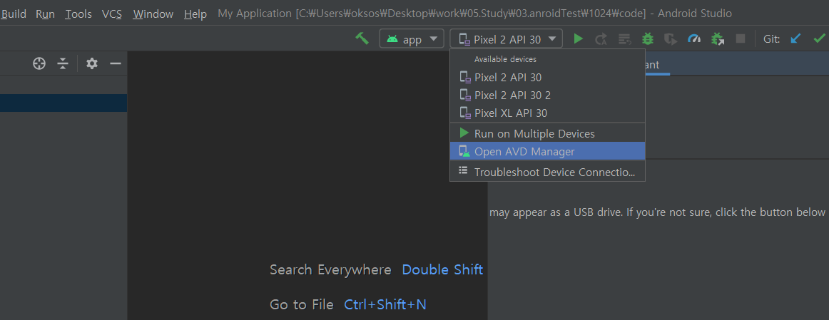Click Run with Coverage icon
Viewport: 829px width, 320px height.
671,38
